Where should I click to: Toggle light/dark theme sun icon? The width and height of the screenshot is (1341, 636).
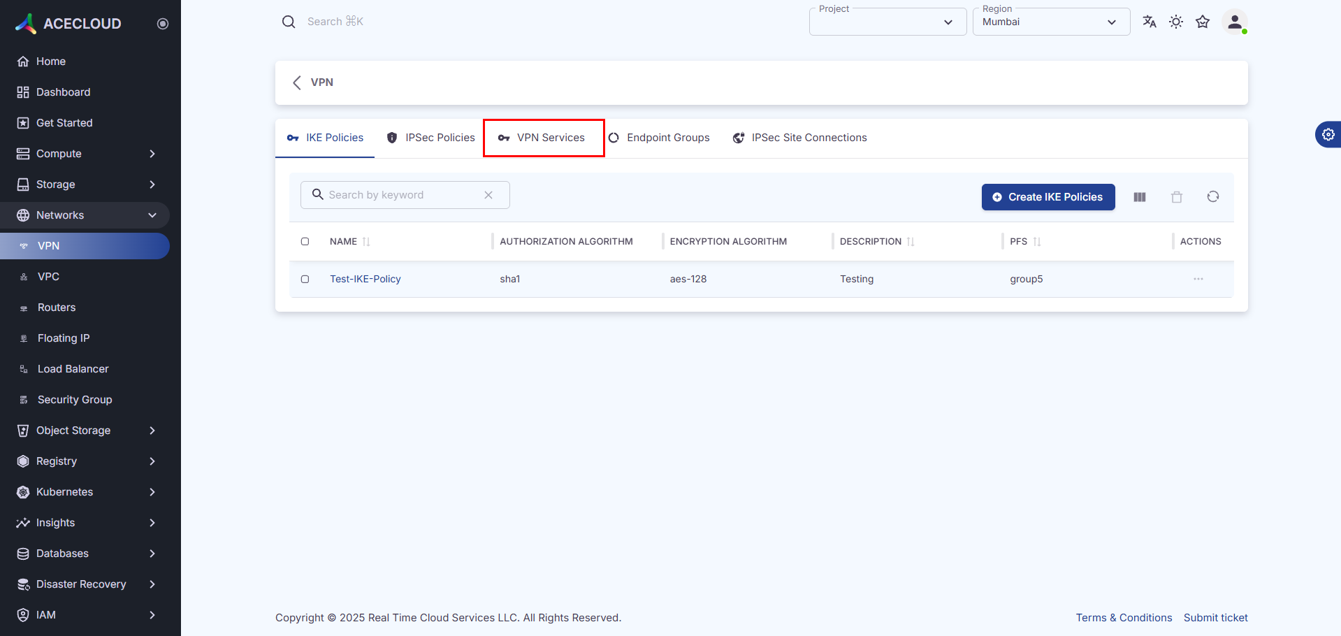(x=1176, y=22)
